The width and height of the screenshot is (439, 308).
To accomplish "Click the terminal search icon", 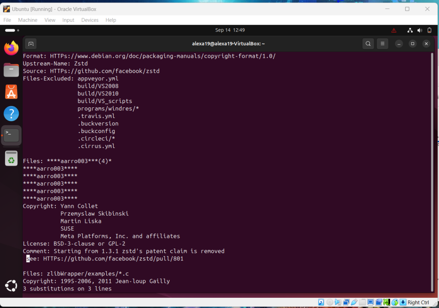I will (368, 44).
